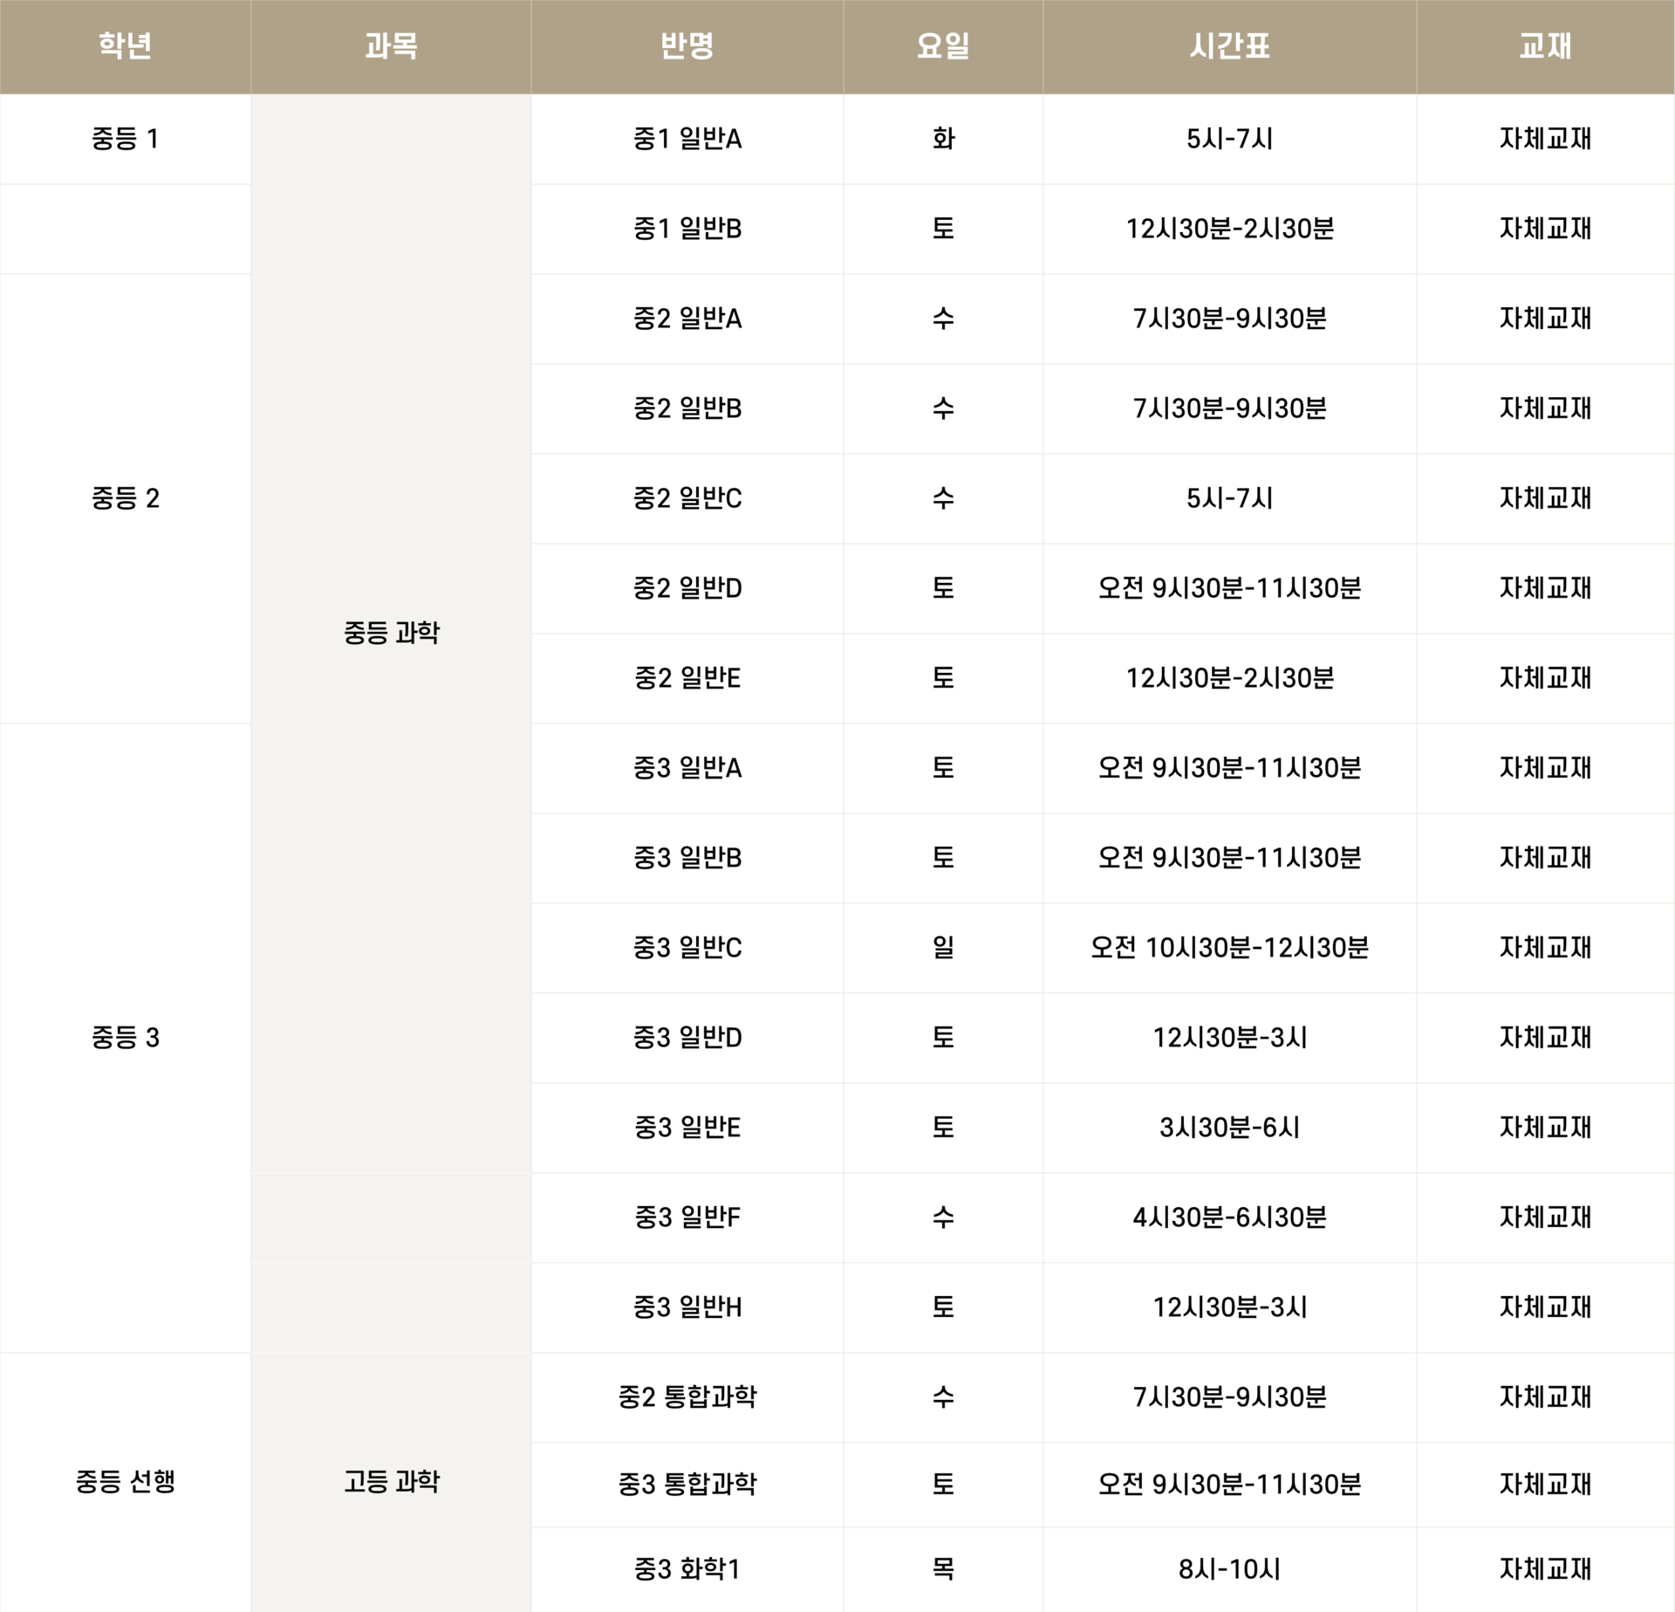
Task: Select class 중2 일반C
Action: click(x=687, y=498)
